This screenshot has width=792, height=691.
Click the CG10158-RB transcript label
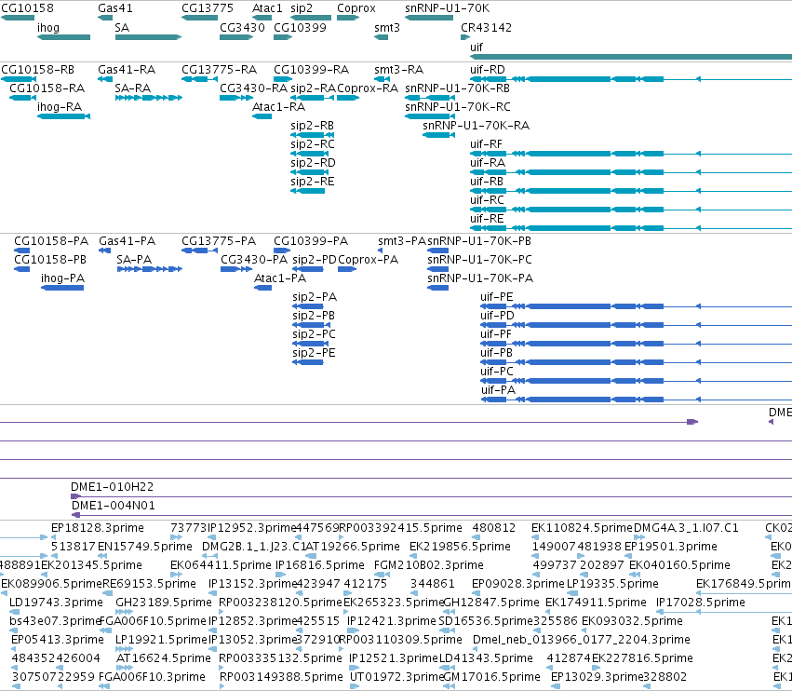coord(37,70)
